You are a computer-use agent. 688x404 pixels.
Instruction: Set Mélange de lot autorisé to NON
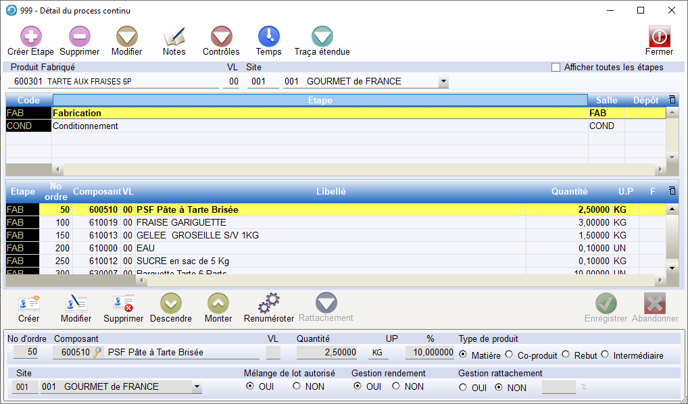(x=296, y=386)
